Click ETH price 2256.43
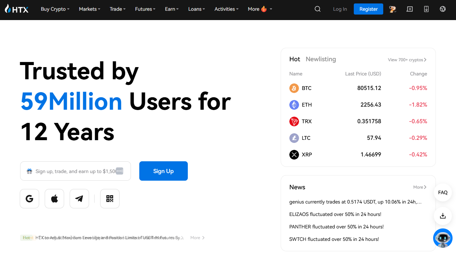This screenshot has height=253, width=456. tap(371, 105)
